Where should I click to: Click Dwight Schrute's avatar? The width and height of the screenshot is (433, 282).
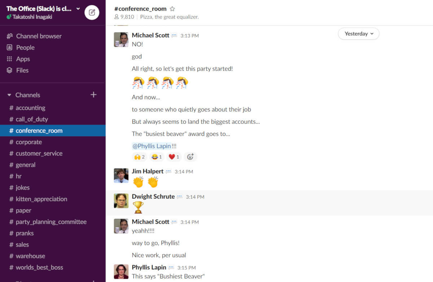pyautogui.click(x=121, y=201)
